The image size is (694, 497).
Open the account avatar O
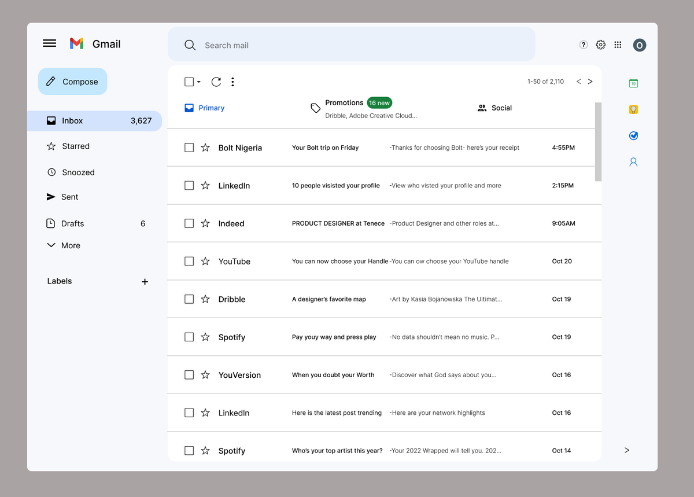tap(639, 45)
